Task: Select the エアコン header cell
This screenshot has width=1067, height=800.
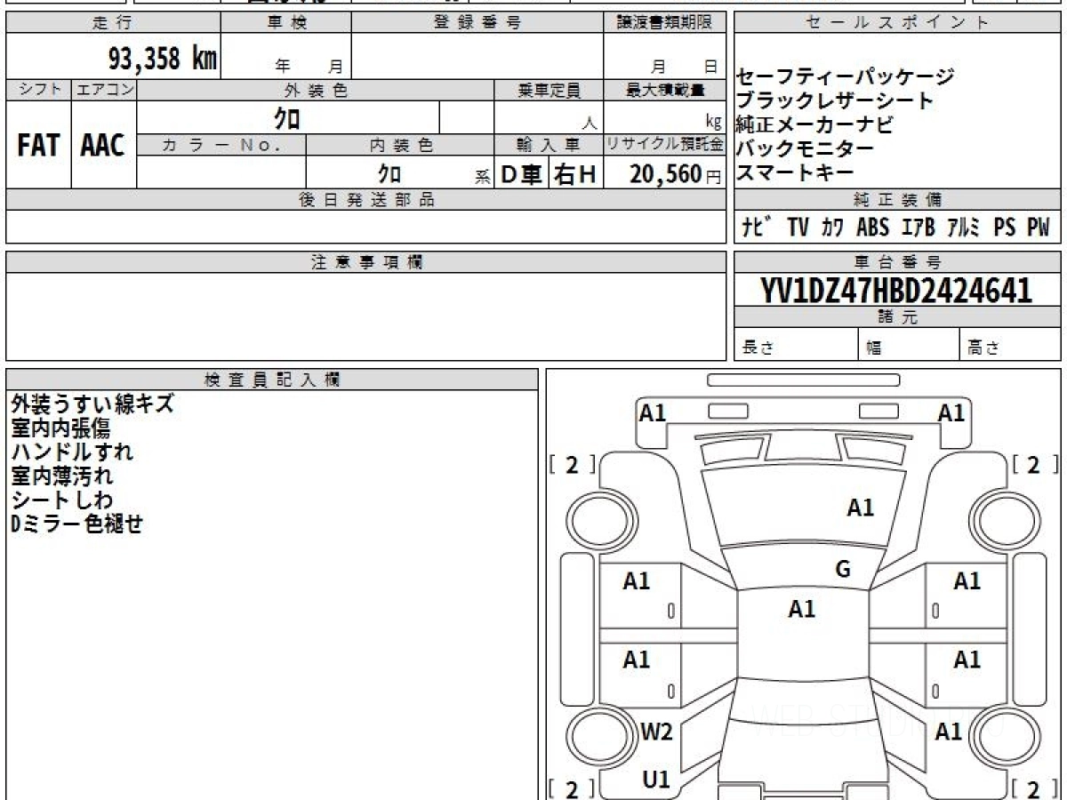Action: [x=104, y=90]
